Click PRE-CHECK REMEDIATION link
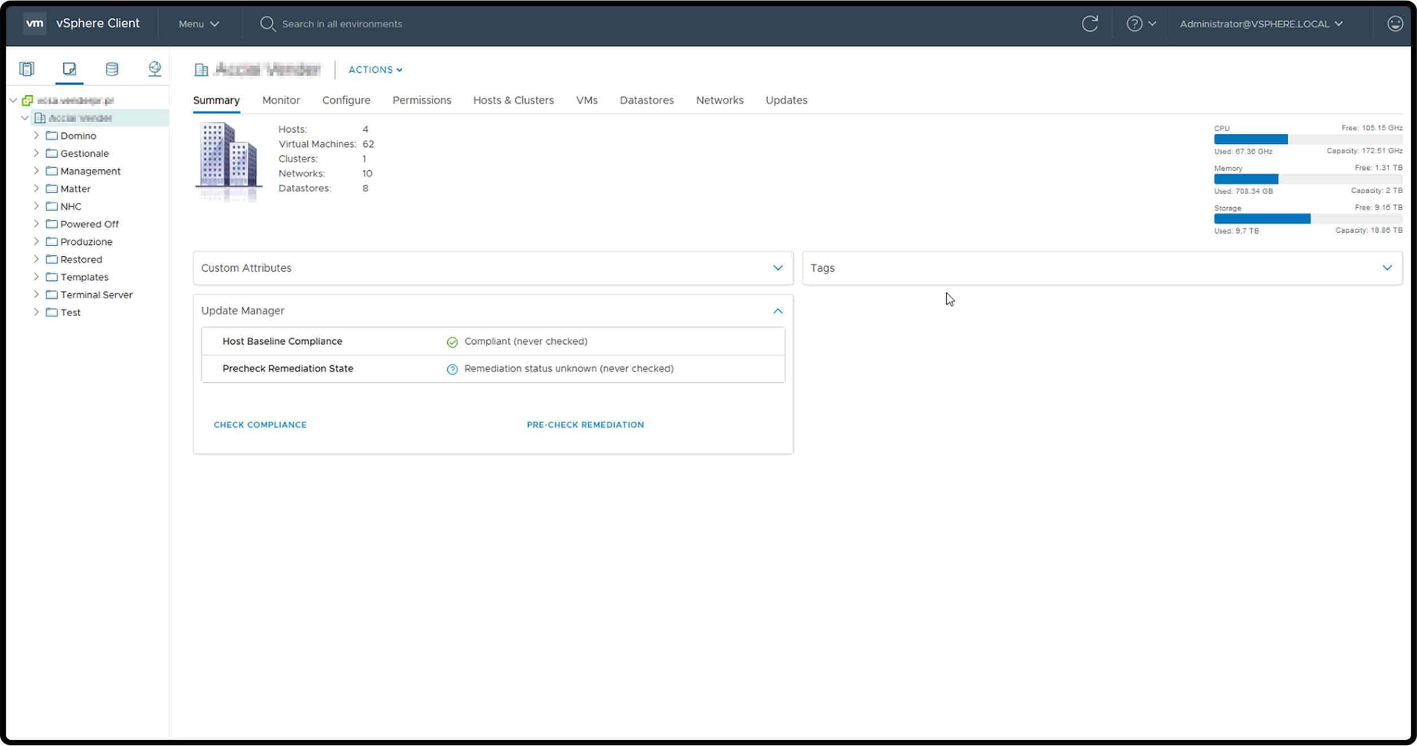The image size is (1417, 746). [x=585, y=425]
